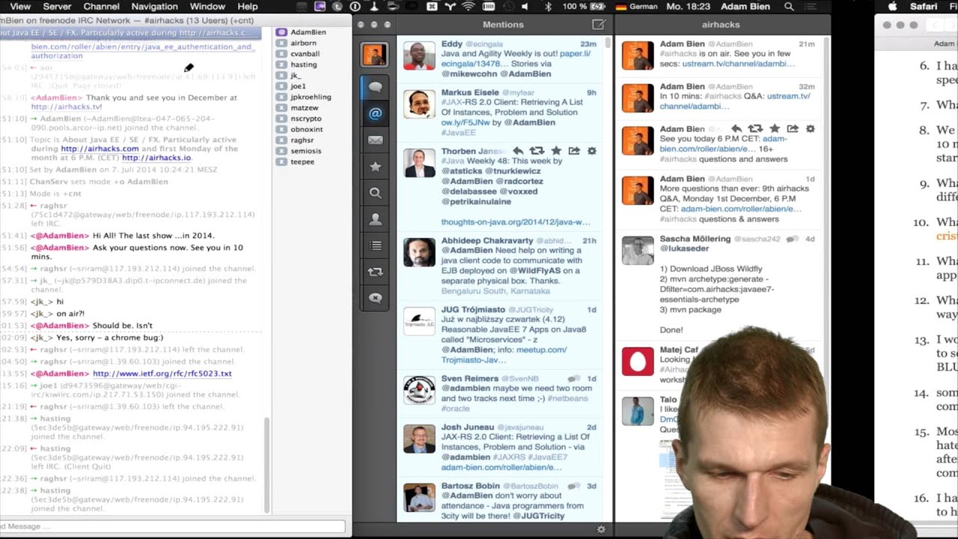
Task: Retweet Thorben Janssen's tweet
Action: point(537,150)
